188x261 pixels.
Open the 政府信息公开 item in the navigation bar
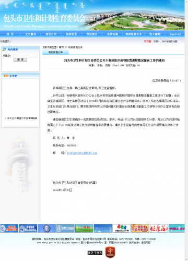click(134, 34)
